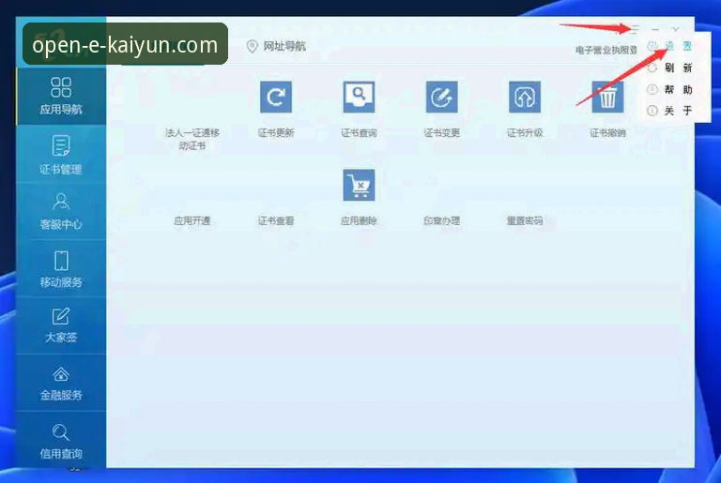Open the 证书查看 entry
Screen dimensions: 721x483
pyautogui.click(x=276, y=220)
